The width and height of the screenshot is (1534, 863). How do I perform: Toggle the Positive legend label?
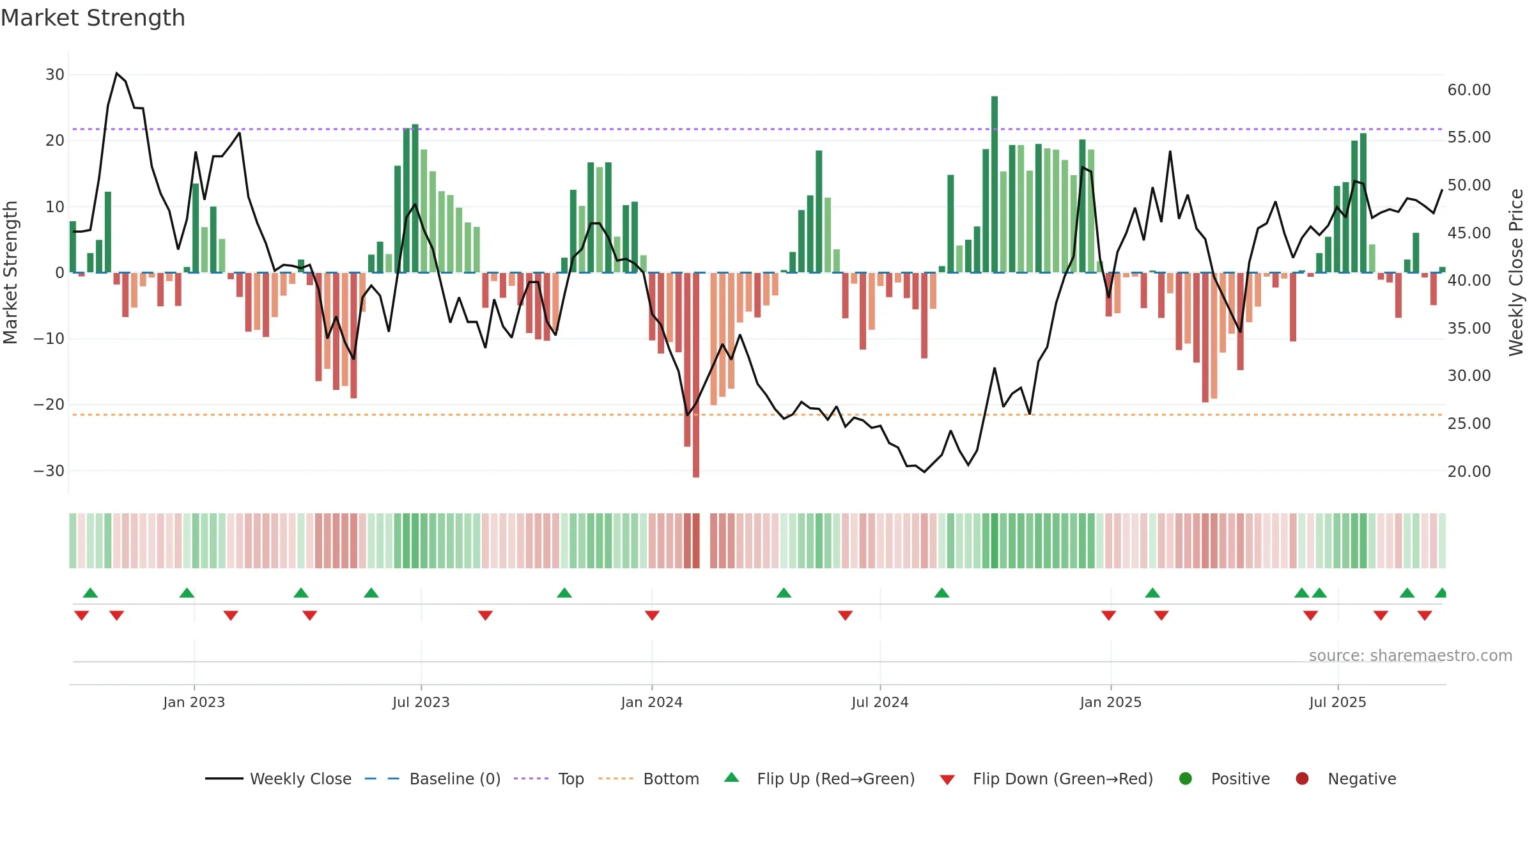1241,779
